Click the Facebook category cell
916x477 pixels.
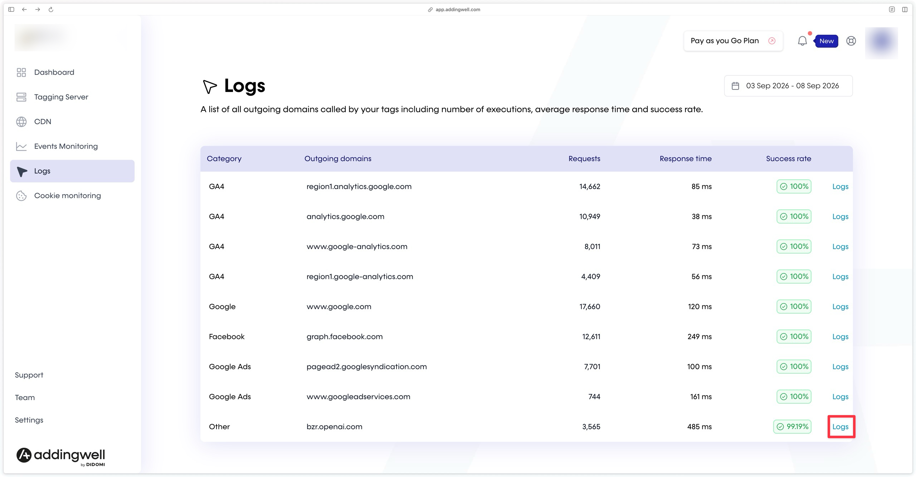point(226,337)
